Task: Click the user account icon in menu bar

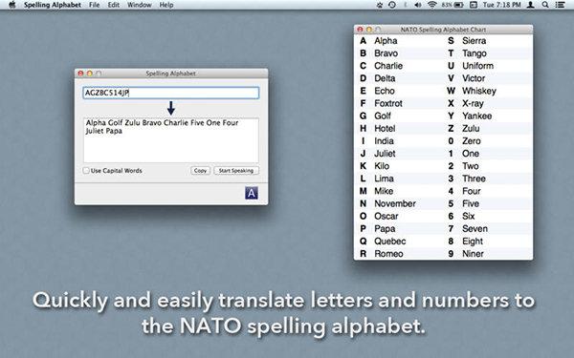Action: point(531,5)
